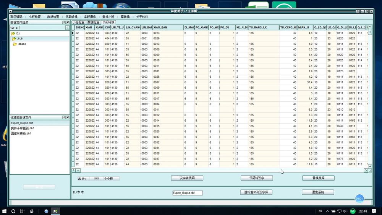Click the vertical scrollbar thumb
This screenshot has height=215, width=382.
(x=370, y=32)
